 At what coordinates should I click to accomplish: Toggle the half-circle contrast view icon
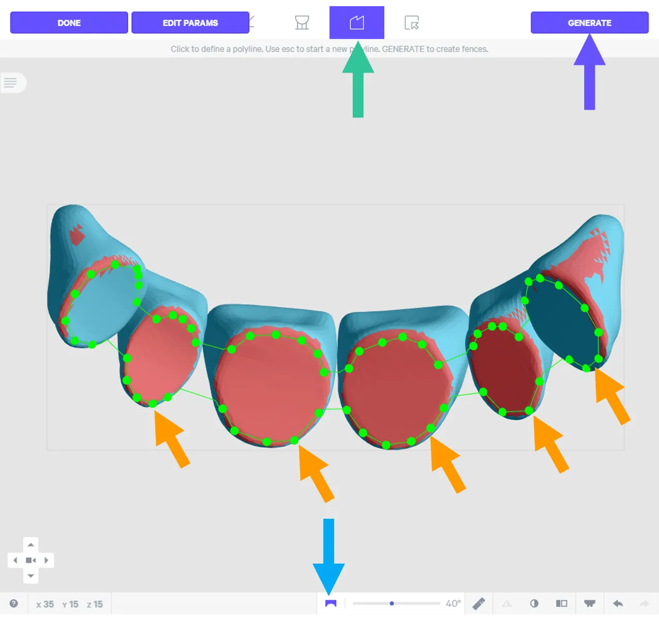click(534, 603)
